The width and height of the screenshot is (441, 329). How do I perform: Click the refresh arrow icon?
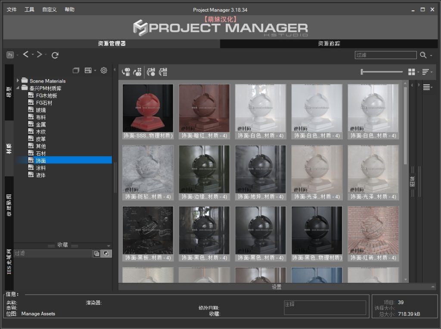pos(55,55)
